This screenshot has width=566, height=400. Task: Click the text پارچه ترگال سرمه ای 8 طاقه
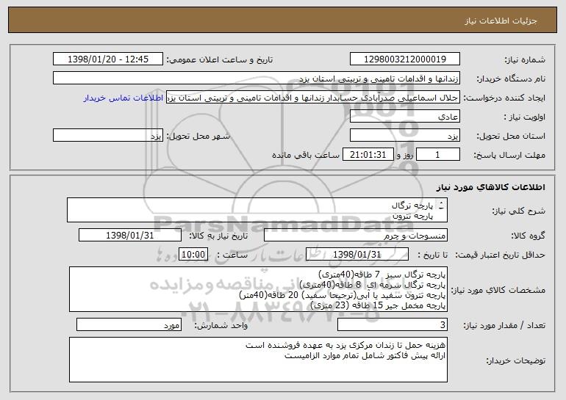pyautogui.click(x=373, y=285)
